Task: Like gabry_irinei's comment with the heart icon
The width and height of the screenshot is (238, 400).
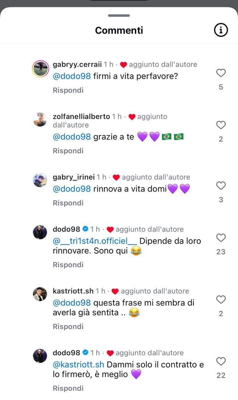Action: (221, 186)
